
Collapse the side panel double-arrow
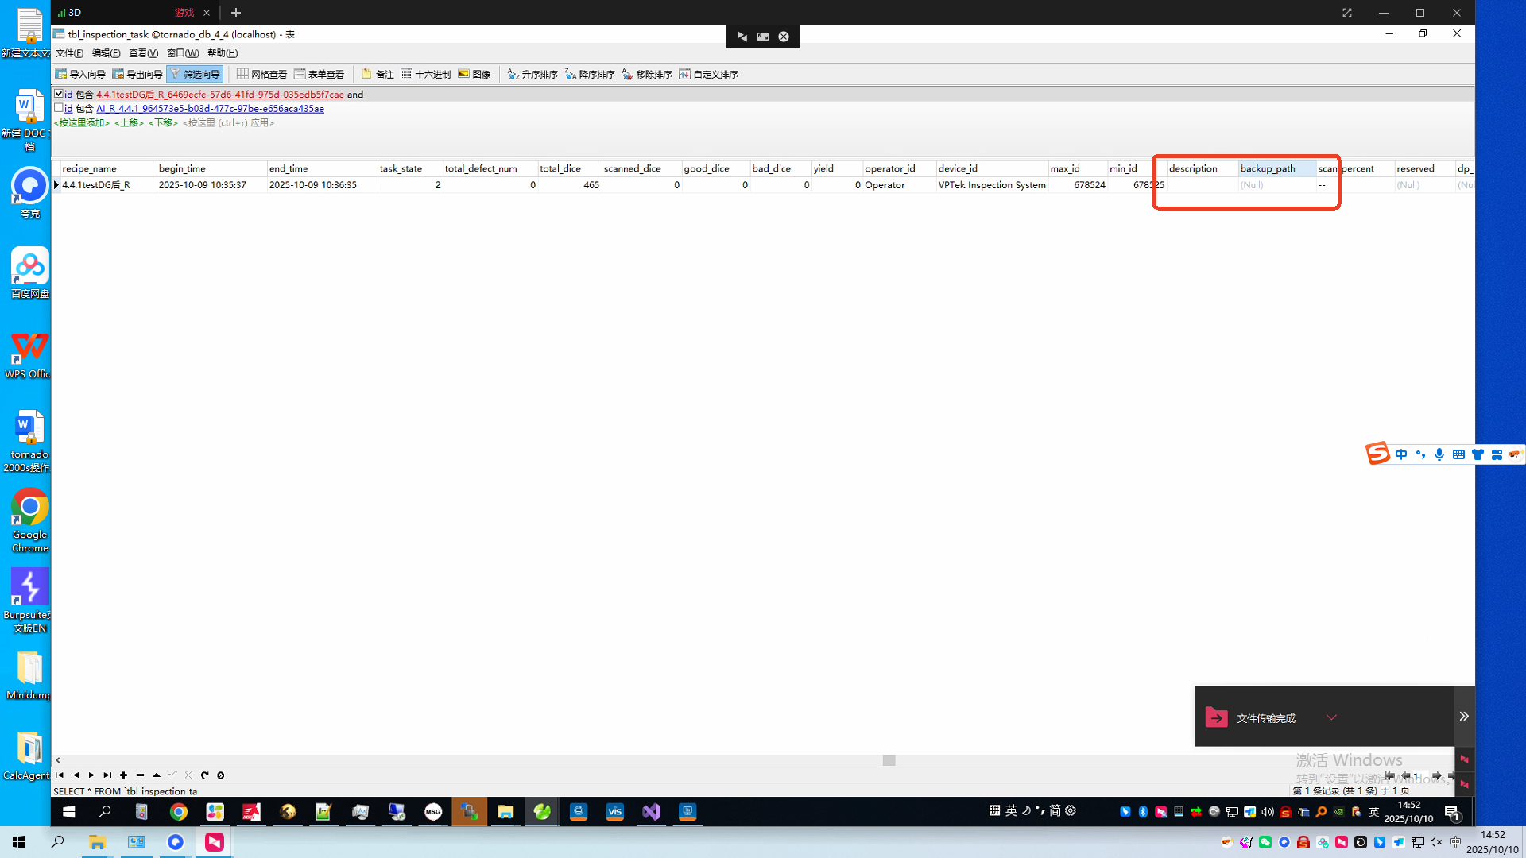1464,717
